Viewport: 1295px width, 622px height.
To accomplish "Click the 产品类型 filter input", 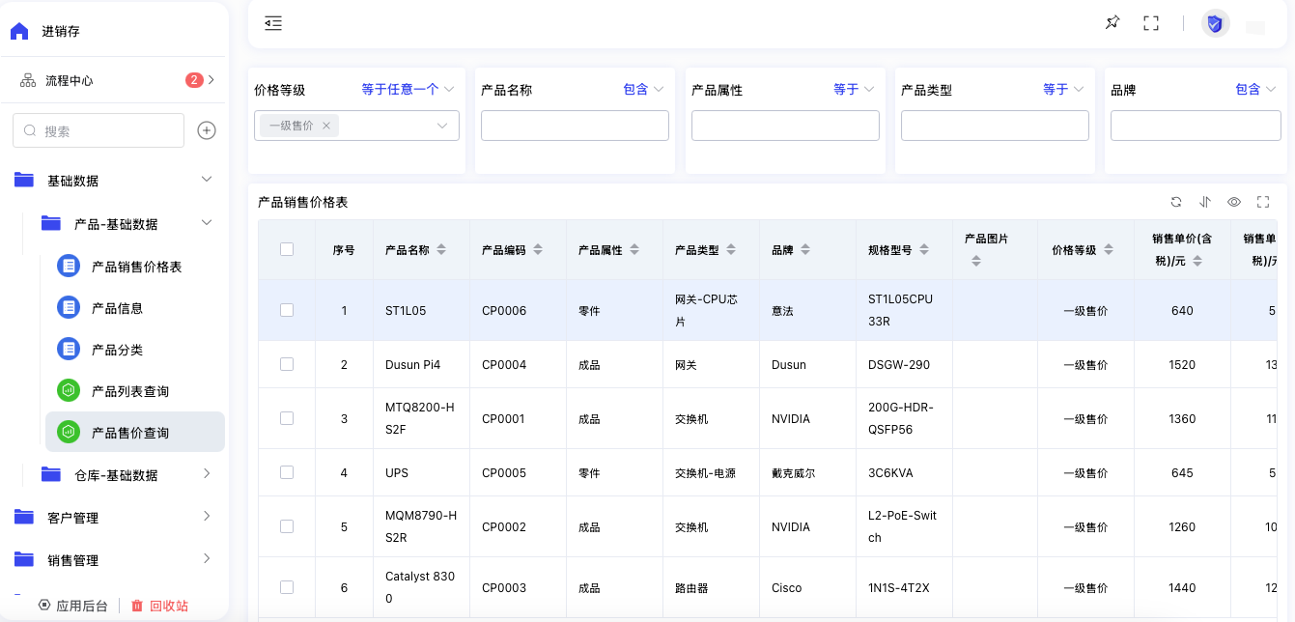I will 995,126.
